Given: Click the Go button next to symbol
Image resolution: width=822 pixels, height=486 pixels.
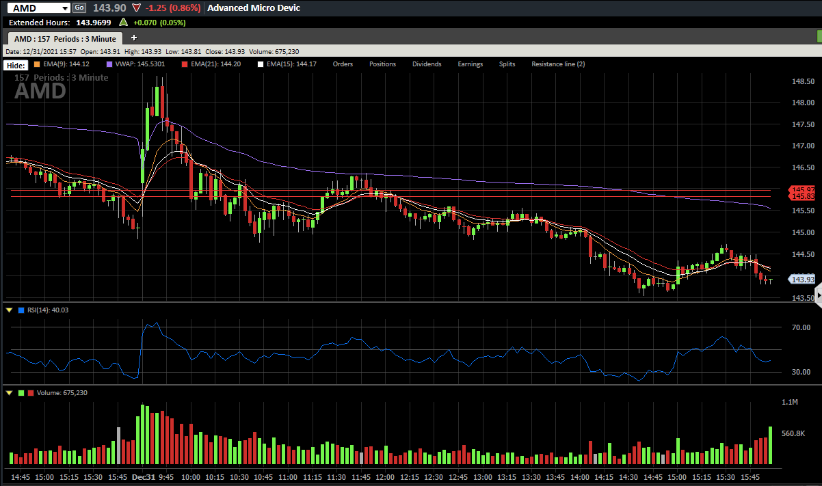Looking at the screenshot, I should 79,8.
